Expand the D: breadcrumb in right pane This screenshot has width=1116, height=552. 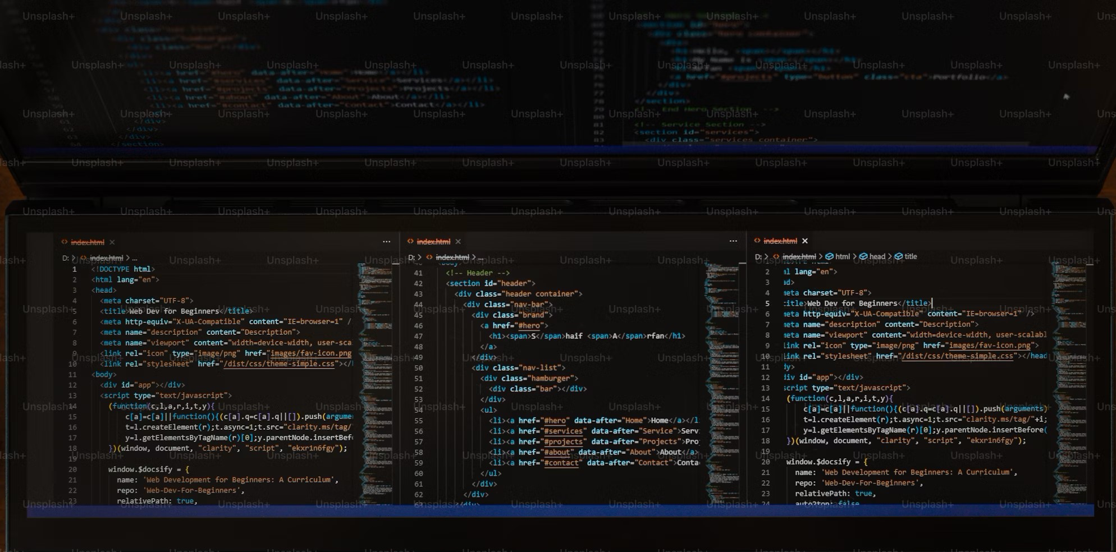click(758, 257)
